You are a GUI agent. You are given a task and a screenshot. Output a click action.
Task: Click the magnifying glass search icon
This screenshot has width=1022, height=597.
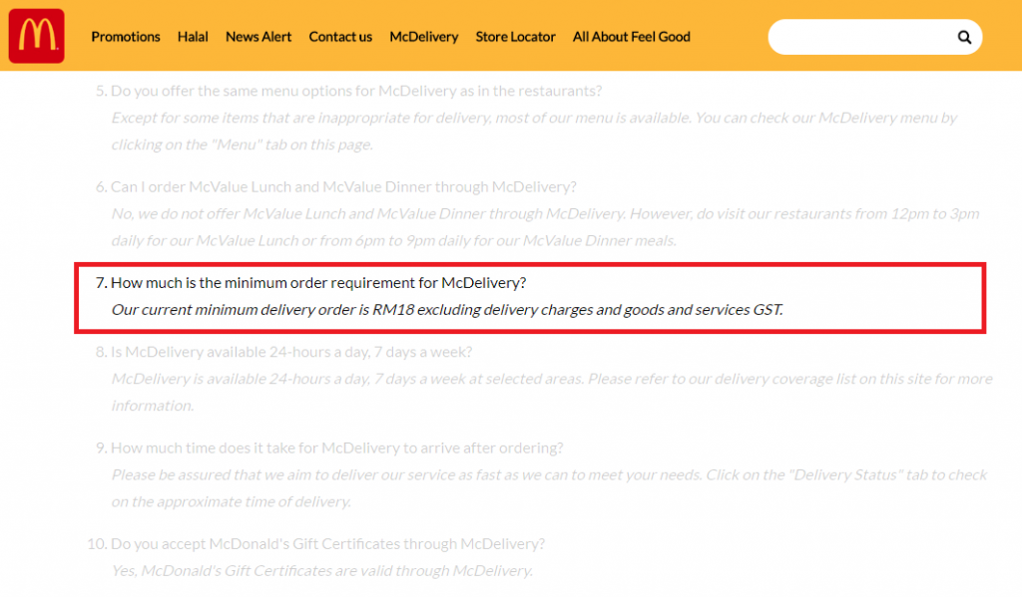pyautogui.click(x=964, y=37)
